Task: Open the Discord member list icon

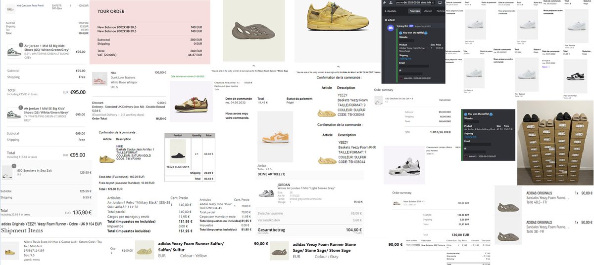Action: click(391, 2)
